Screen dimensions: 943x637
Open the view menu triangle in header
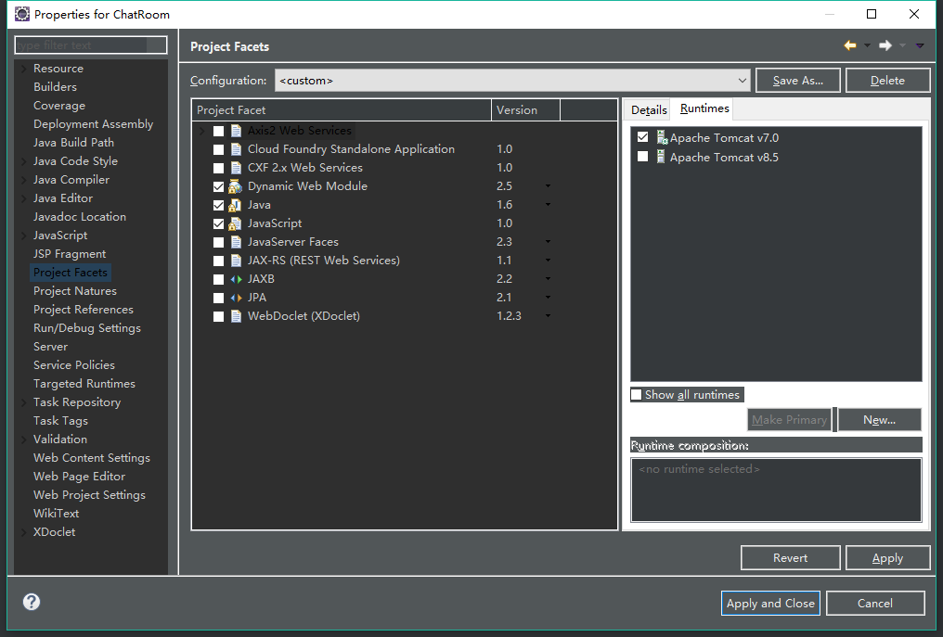point(920,45)
